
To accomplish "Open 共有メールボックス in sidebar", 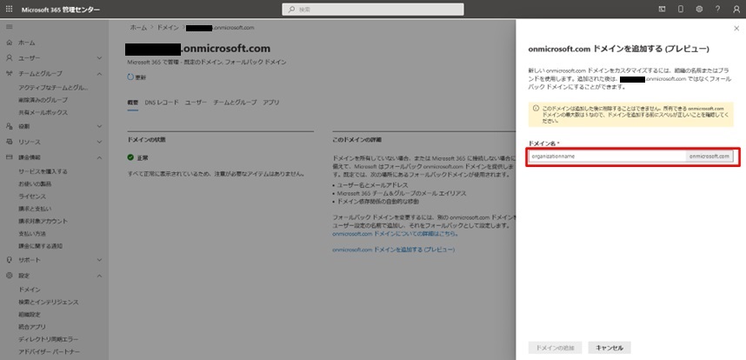I will tap(43, 112).
